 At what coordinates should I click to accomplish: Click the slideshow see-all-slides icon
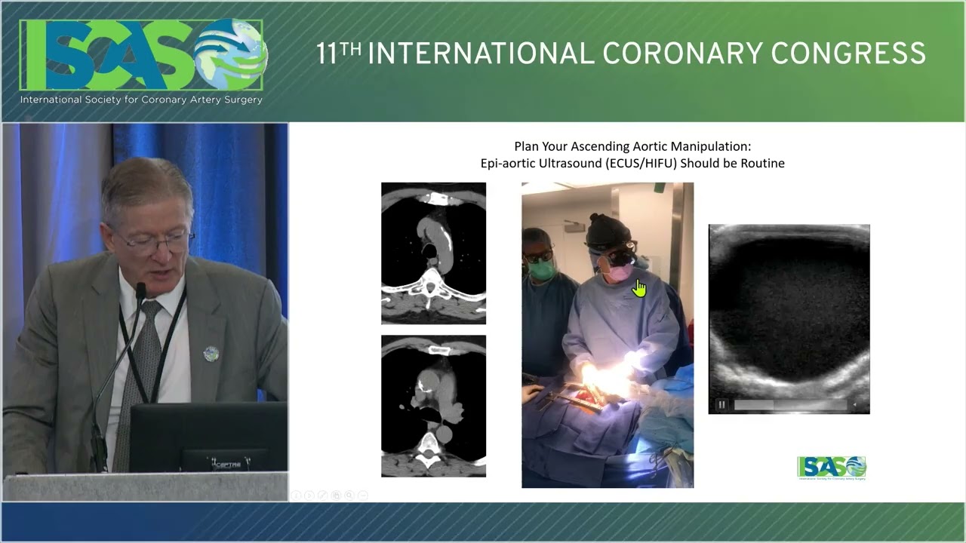(336, 495)
